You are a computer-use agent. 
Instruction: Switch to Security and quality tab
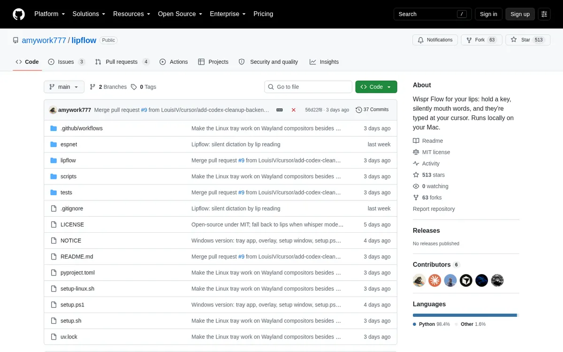[x=268, y=62]
